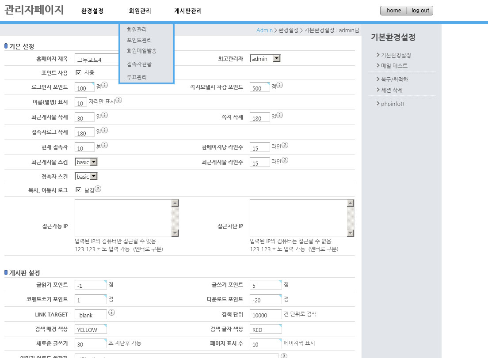Viewport: 488px width, 358px height.
Task: Open the phpinfo() sidebar link
Action: [393, 104]
